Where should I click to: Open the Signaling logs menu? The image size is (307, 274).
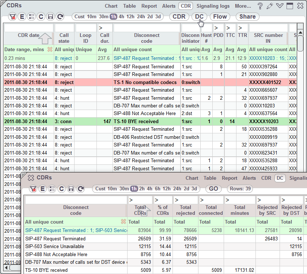[x=213, y=6]
